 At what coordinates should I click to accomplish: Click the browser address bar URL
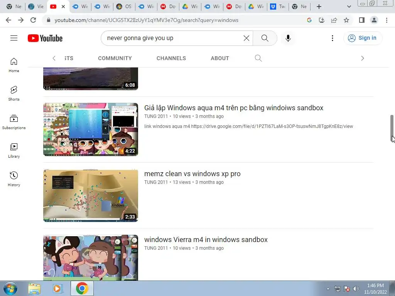146,20
